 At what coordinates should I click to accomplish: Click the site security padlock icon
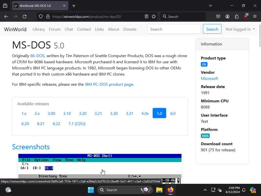pyautogui.click(x=48, y=17)
